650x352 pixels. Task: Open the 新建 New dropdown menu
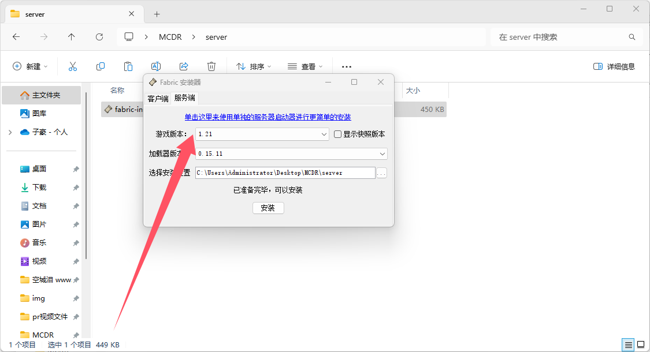(x=30, y=66)
